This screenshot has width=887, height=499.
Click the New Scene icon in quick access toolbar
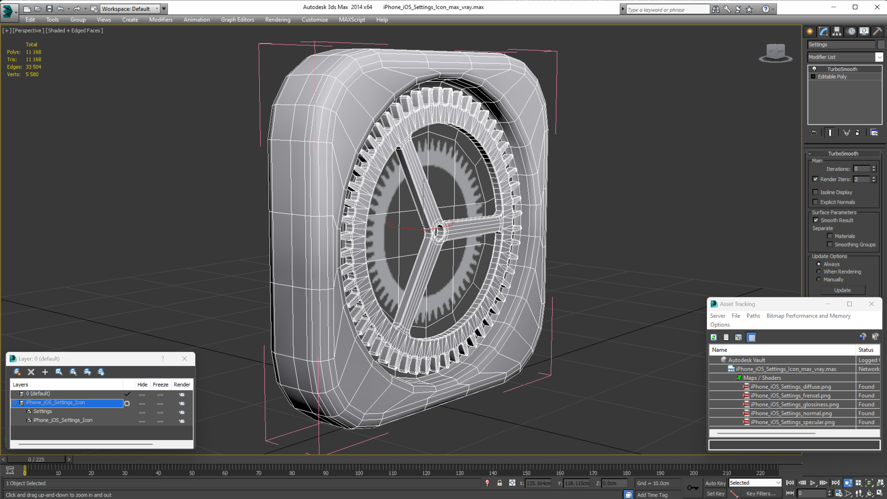point(26,9)
